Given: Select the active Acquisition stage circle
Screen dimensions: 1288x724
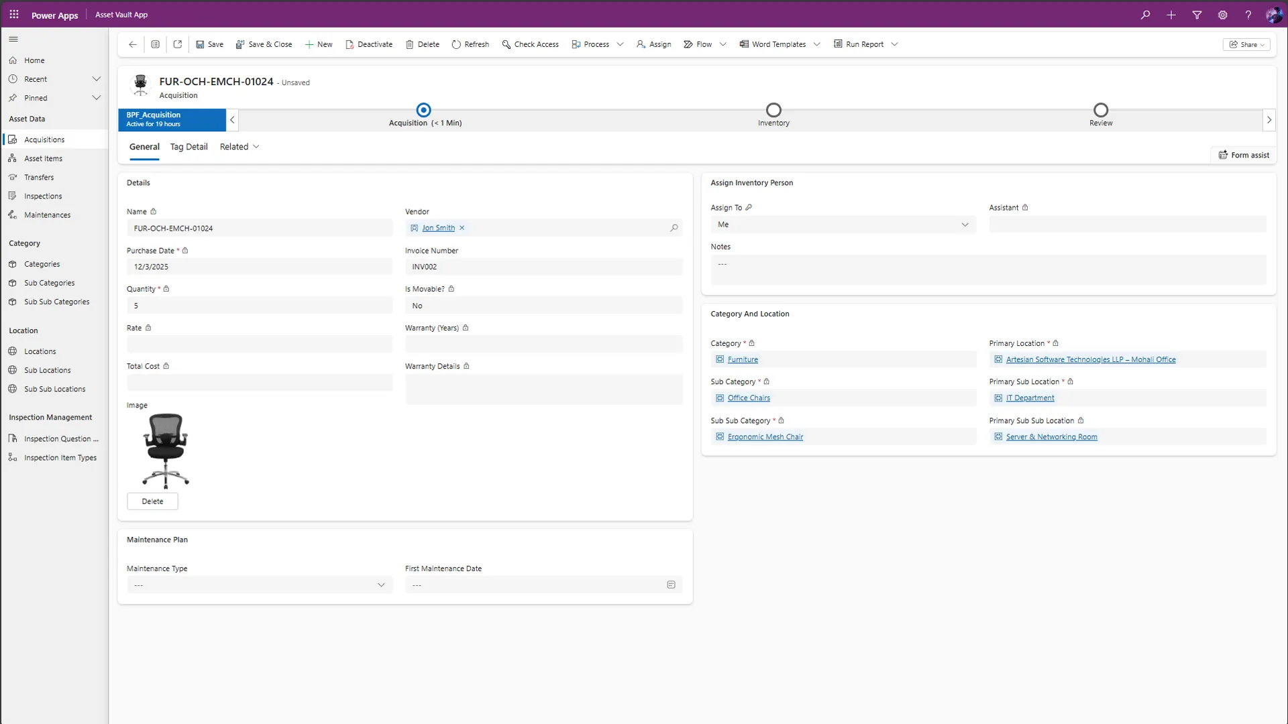Looking at the screenshot, I should tap(423, 110).
